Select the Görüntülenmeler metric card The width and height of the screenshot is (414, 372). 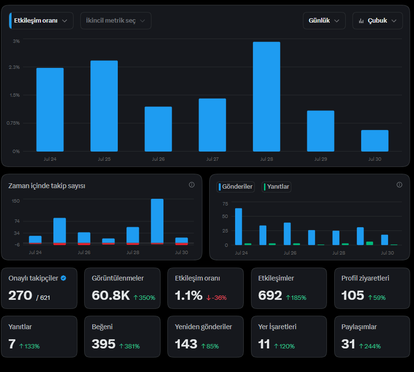coord(122,288)
